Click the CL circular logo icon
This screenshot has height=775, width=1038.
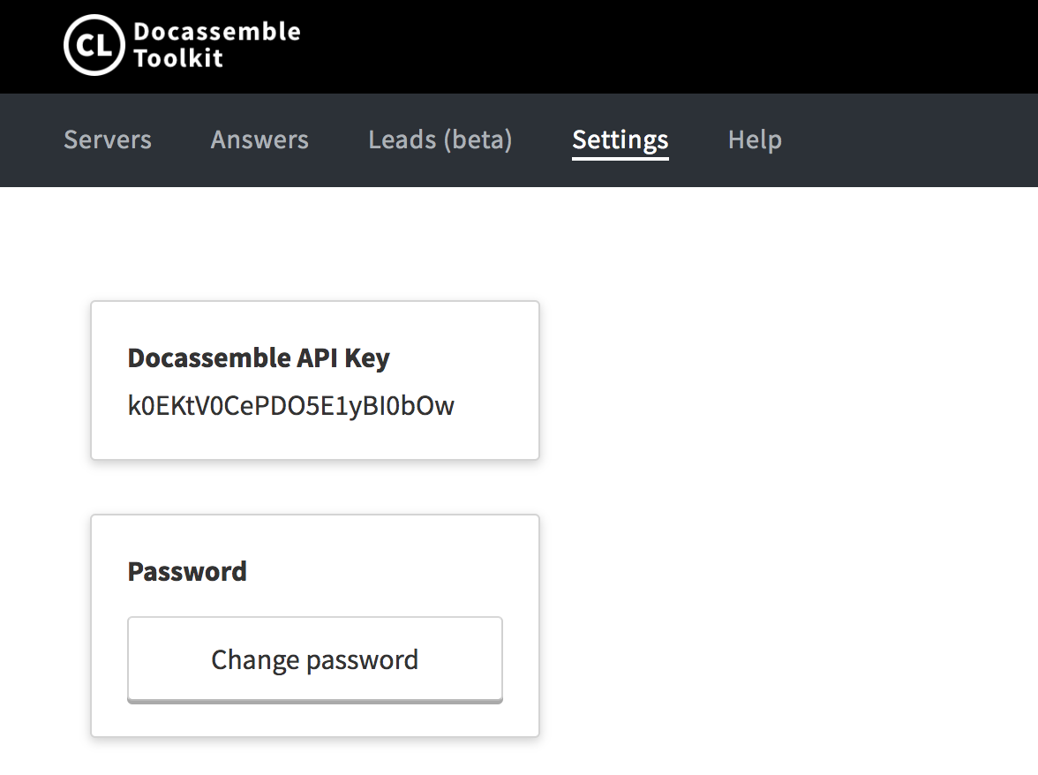pos(94,45)
